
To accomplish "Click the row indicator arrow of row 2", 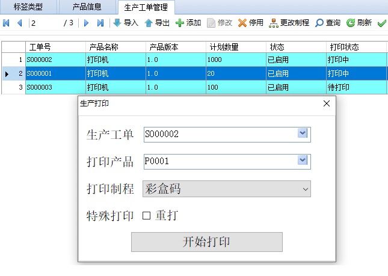I will click(7, 74).
